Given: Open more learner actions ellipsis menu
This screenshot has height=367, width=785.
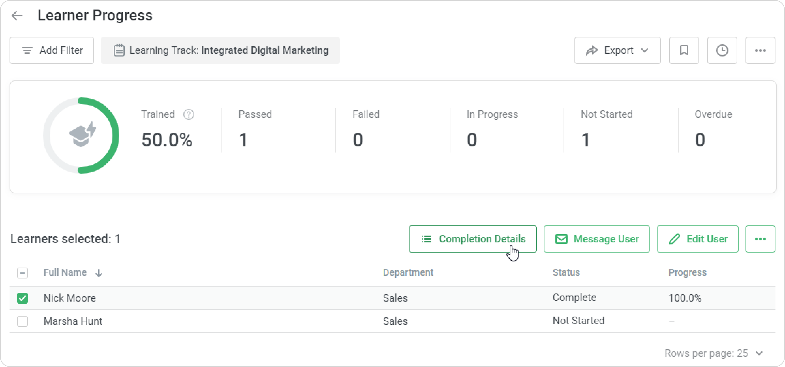Looking at the screenshot, I should pos(760,239).
